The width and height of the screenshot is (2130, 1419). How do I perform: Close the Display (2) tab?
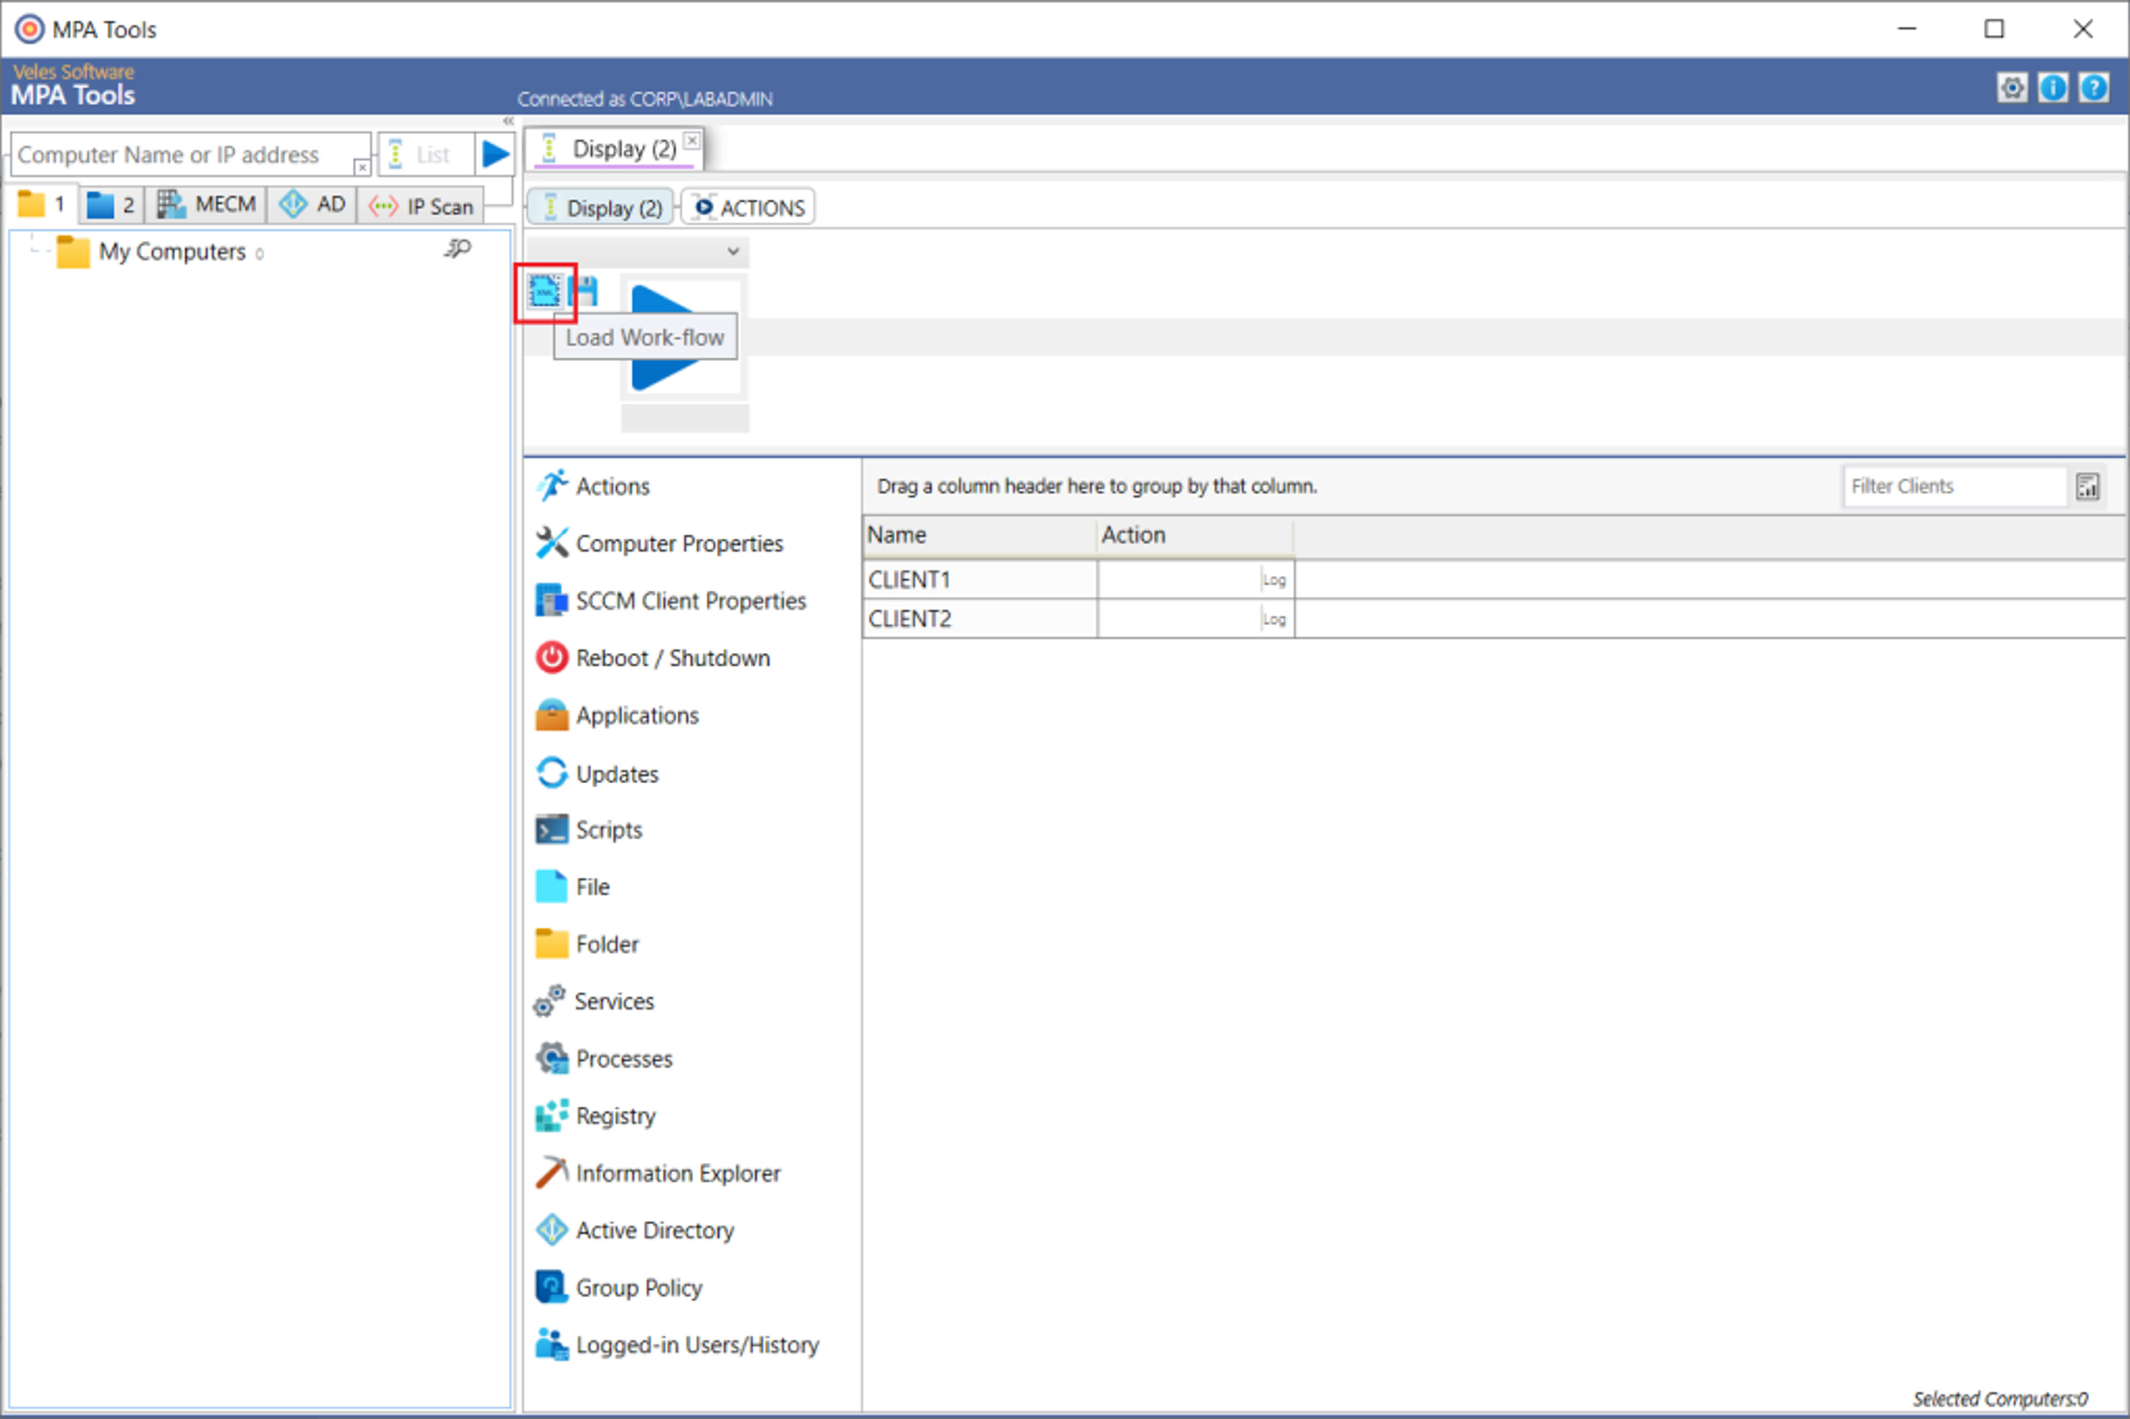coord(691,140)
